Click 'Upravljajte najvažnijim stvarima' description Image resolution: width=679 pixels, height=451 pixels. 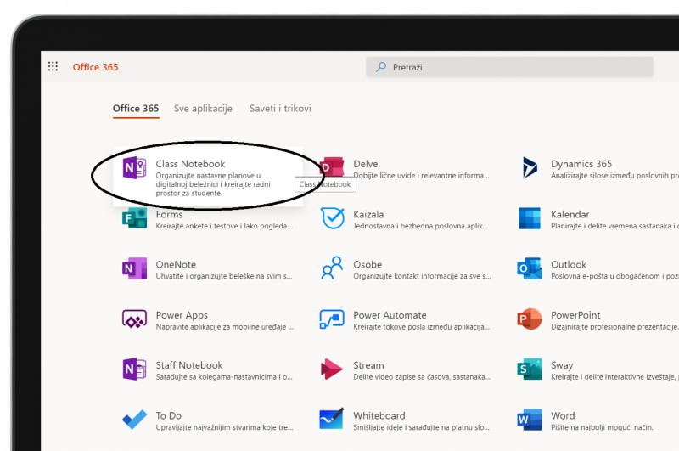point(224,427)
